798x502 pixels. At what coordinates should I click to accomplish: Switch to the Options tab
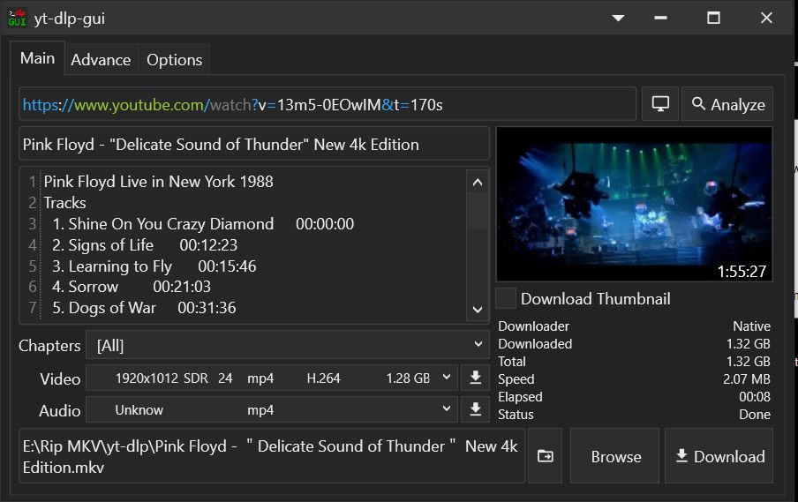point(174,60)
